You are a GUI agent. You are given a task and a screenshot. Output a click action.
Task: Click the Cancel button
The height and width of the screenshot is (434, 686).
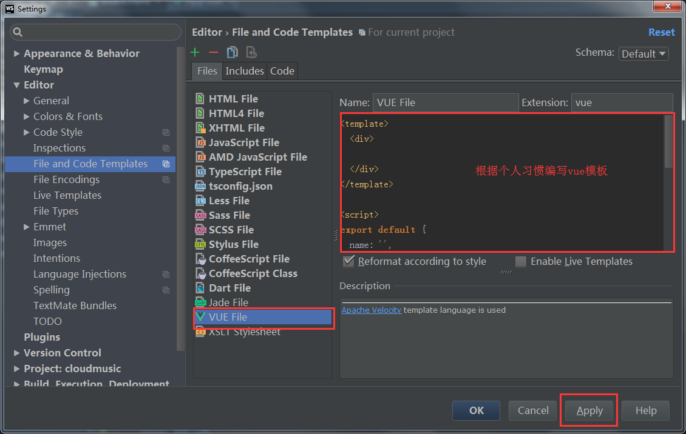tap(533, 410)
